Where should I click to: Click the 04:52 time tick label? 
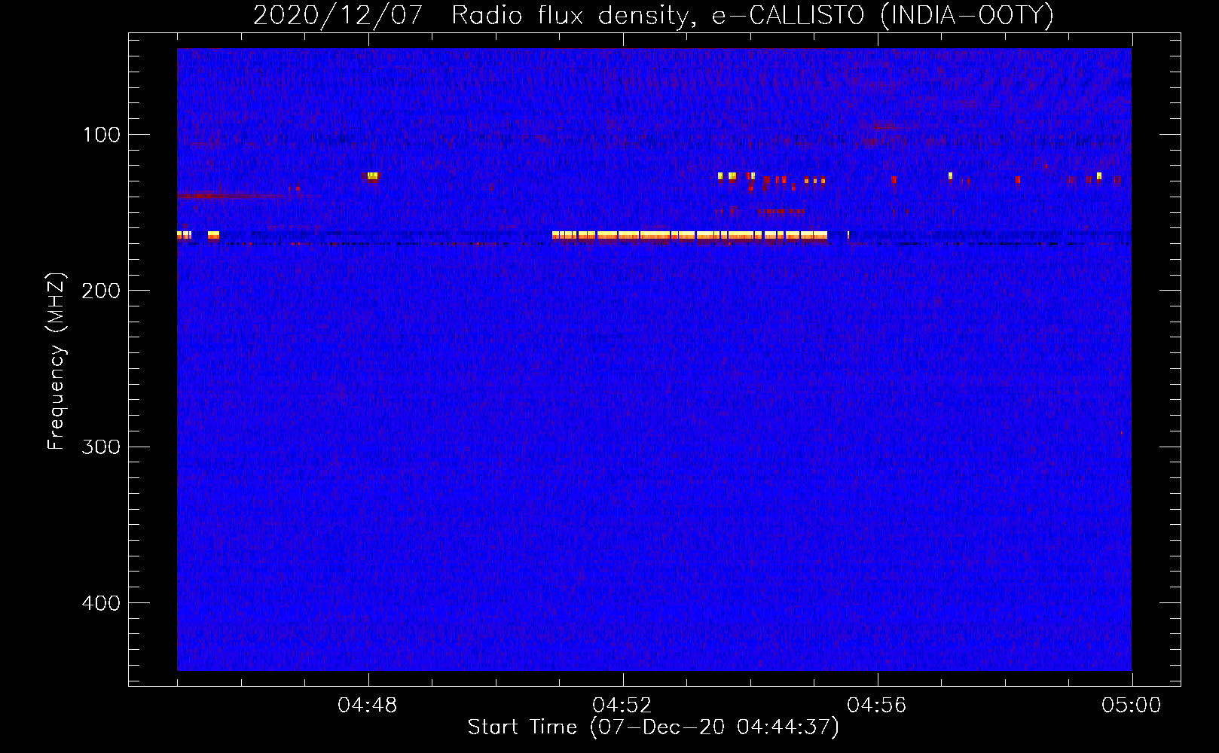[622, 706]
